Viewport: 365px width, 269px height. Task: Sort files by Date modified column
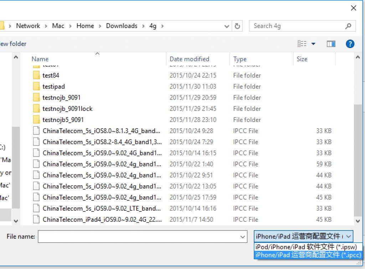[189, 59]
